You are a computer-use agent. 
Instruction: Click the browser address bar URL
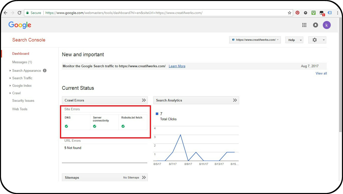(x=124, y=13)
